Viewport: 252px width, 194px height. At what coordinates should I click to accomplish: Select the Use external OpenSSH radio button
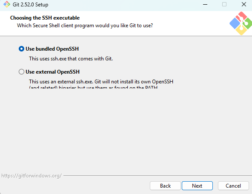click(21, 71)
